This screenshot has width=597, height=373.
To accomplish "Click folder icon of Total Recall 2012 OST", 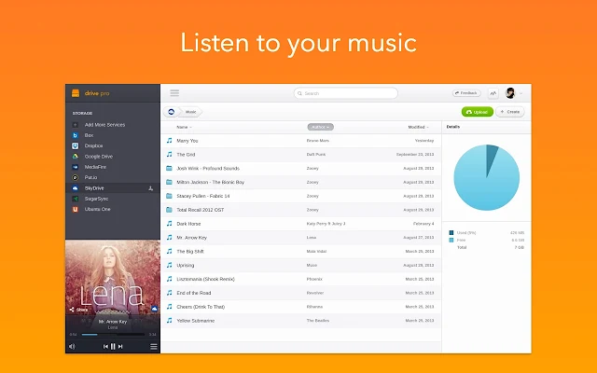I will (170, 210).
